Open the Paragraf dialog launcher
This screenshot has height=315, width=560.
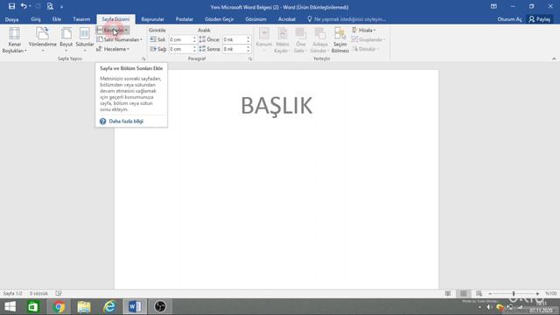coord(250,59)
